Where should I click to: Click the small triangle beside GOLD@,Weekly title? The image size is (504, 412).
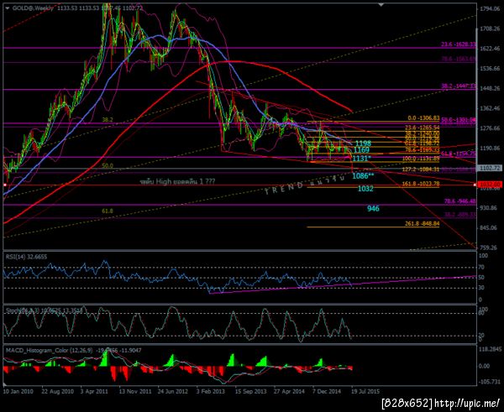tap(8, 8)
